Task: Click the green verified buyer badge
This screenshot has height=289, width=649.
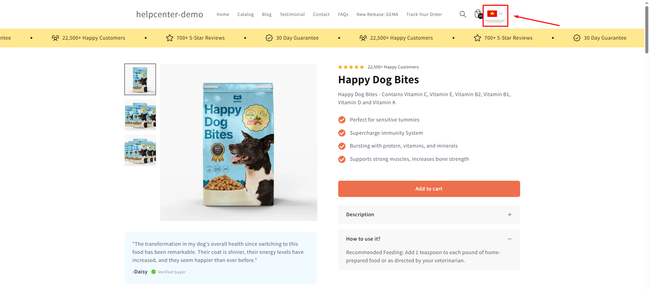Action: (x=154, y=272)
